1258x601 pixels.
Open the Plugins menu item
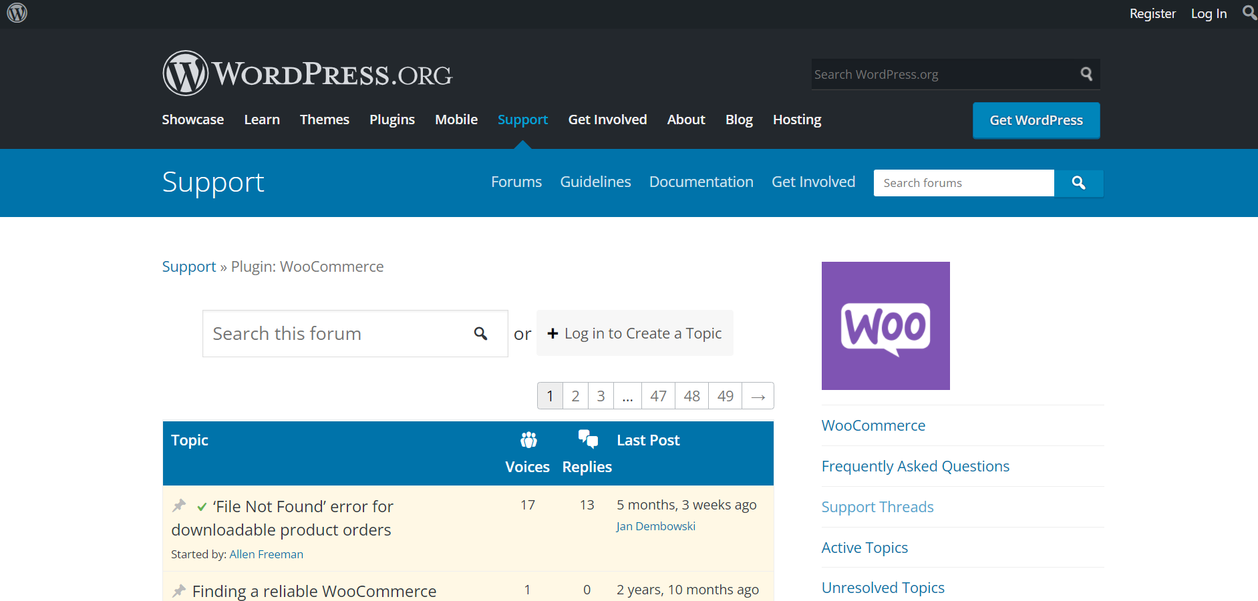click(392, 120)
